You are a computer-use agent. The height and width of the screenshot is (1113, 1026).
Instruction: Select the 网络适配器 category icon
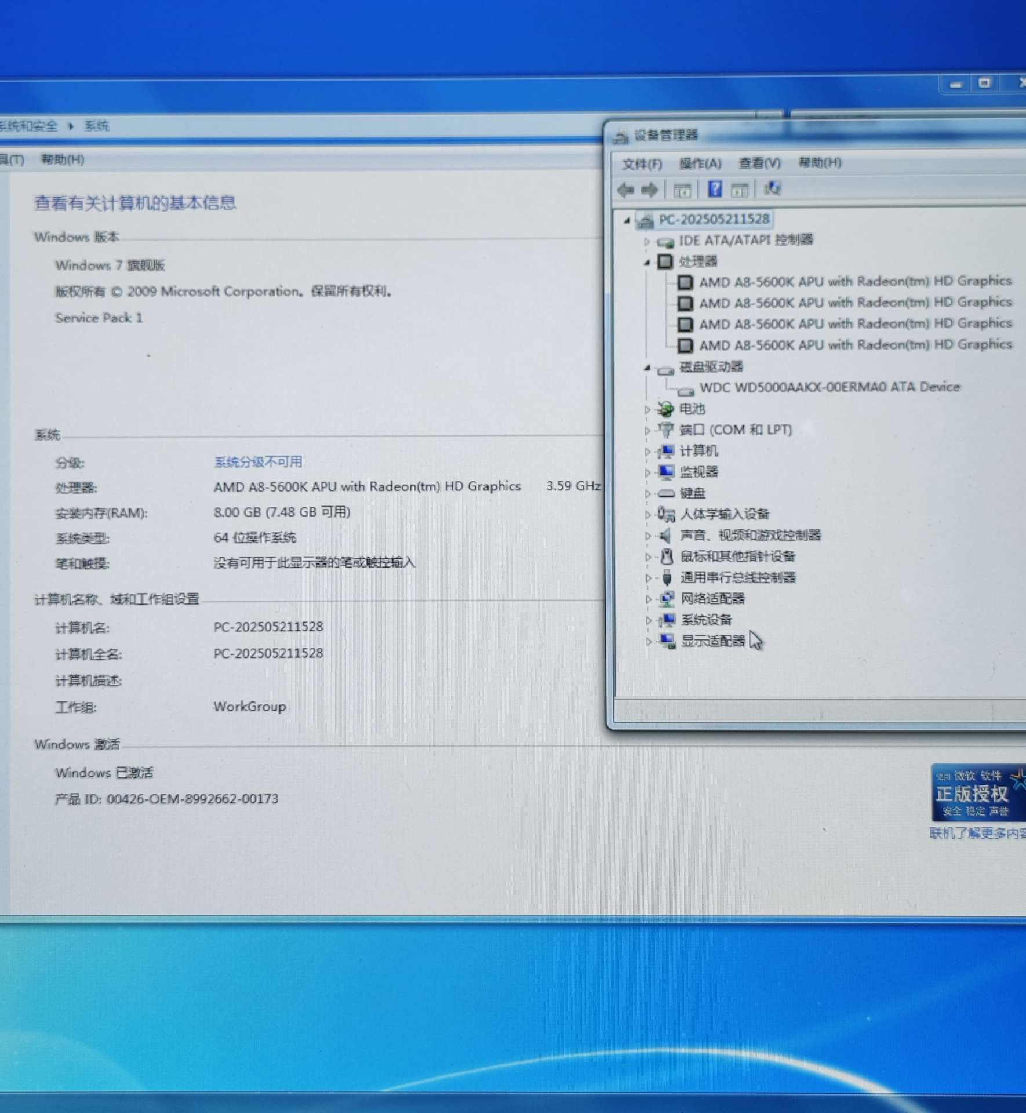(x=667, y=599)
